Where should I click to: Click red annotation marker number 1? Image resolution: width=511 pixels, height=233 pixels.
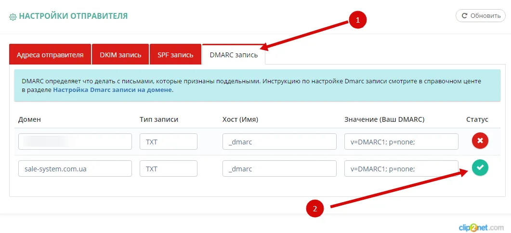coord(357,20)
